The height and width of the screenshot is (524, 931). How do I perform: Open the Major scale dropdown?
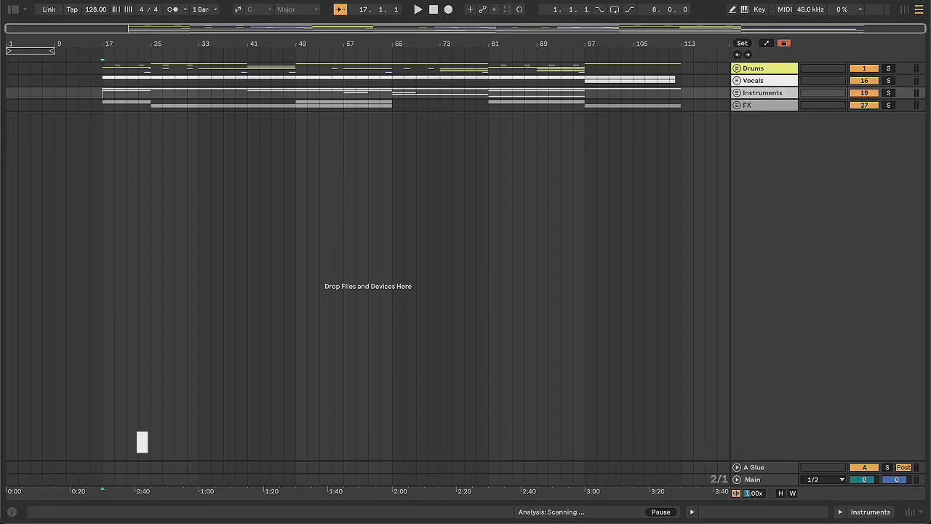click(x=297, y=9)
